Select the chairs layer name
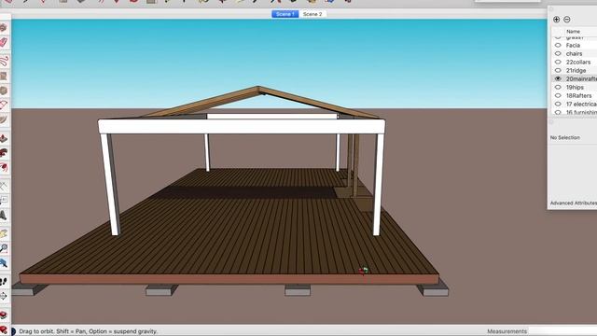This screenshot has height=336, width=597. pos(575,54)
